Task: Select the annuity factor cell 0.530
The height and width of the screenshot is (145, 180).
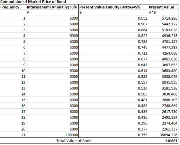Action: tap(113, 88)
